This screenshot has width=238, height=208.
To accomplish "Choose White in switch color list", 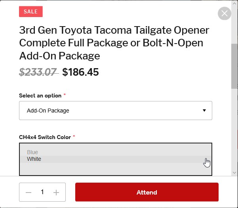I will (x=34, y=159).
